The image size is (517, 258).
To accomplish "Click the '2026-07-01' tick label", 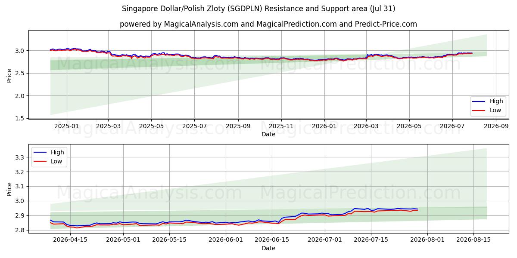I will point(324,240).
